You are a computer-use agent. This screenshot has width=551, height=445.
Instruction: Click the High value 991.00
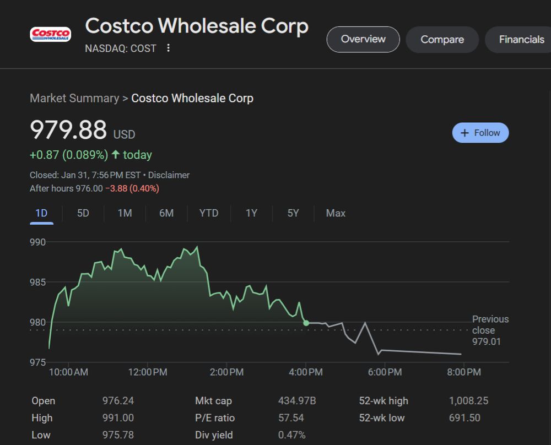(x=118, y=418)
